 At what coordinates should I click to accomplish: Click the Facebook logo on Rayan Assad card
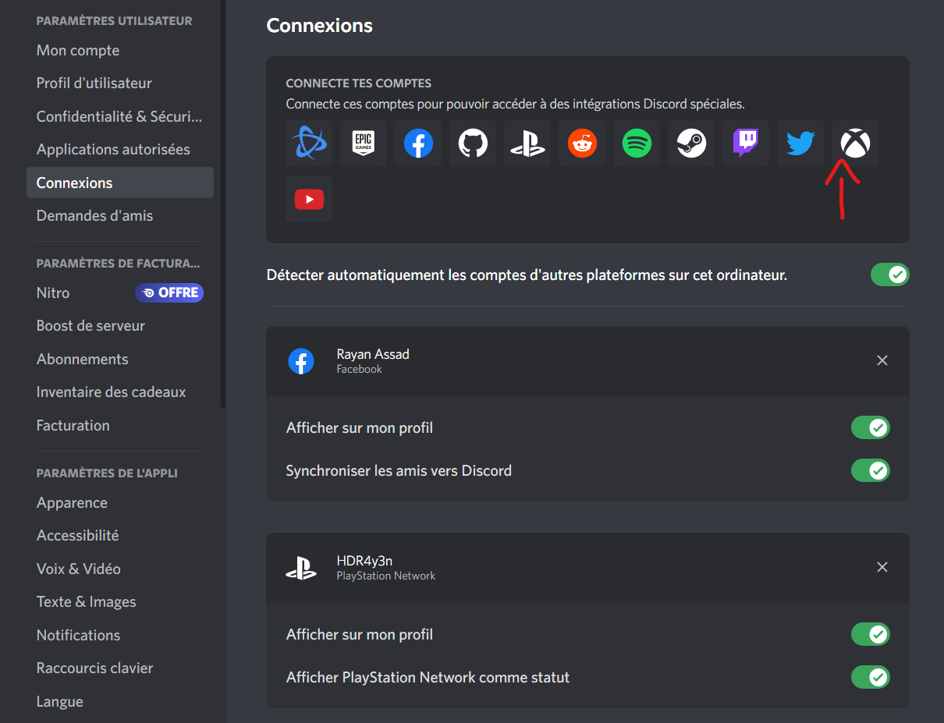(x=301, y=361)
